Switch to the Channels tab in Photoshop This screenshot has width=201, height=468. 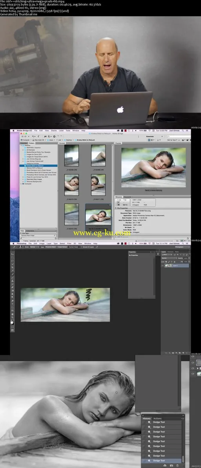170,252
